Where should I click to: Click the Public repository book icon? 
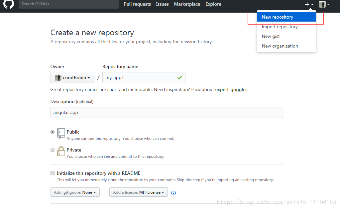click(61, 133)
